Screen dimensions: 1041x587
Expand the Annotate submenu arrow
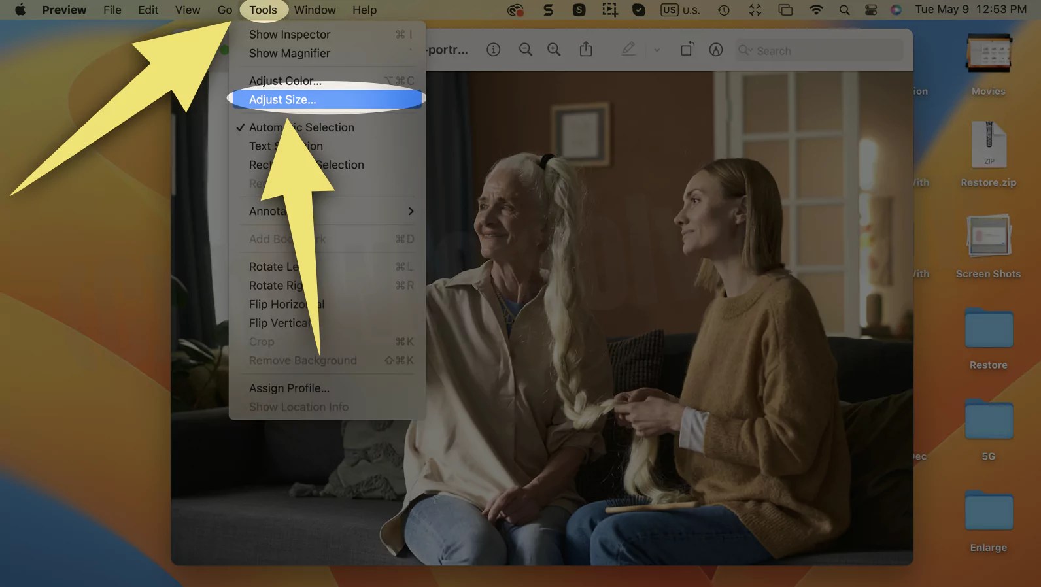[x=411, y=211]
